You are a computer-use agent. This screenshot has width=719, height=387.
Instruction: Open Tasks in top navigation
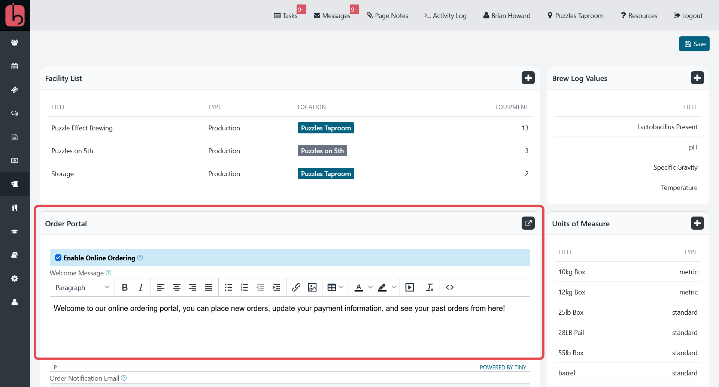(x=286, y=15)
